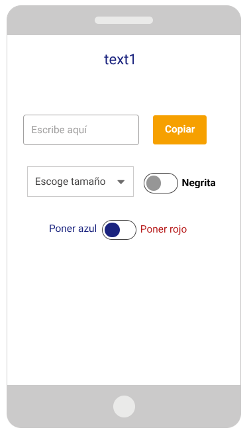The width and height of the screenshot is (249, 436).
Task: Select the Poner rojo red label
Action: (164, 229)
